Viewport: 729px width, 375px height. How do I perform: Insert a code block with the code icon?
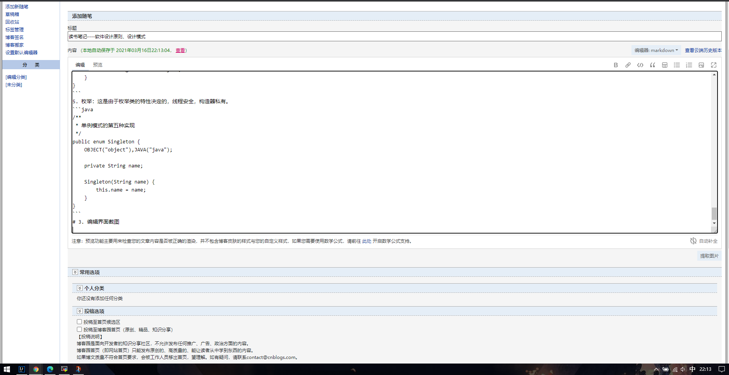pos(640,65)
